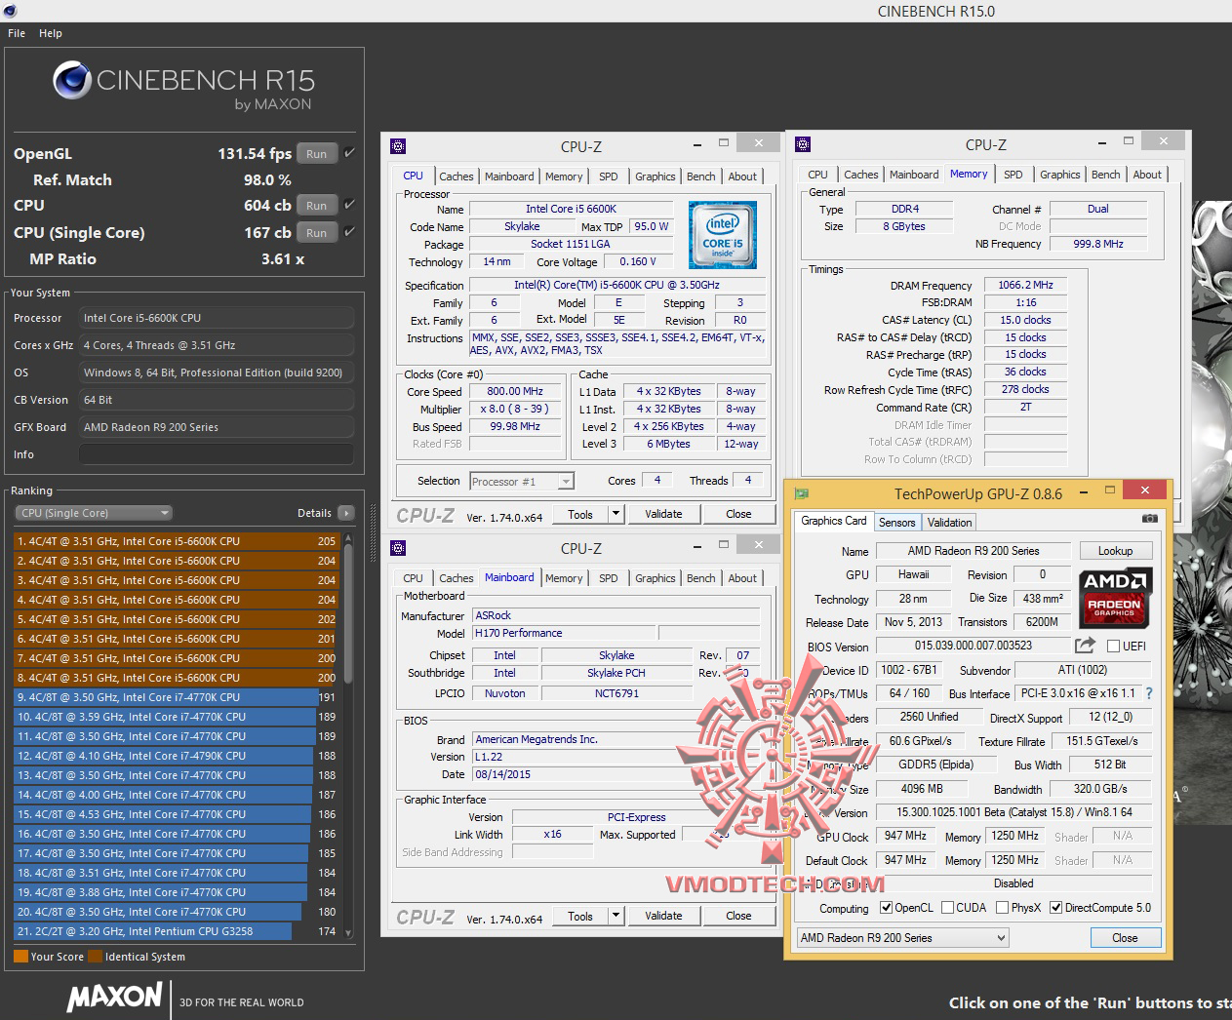Click the DRAM Frequency value 1066.2 MHz

1025,285
